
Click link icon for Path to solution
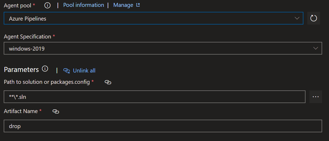pos(108,82)
